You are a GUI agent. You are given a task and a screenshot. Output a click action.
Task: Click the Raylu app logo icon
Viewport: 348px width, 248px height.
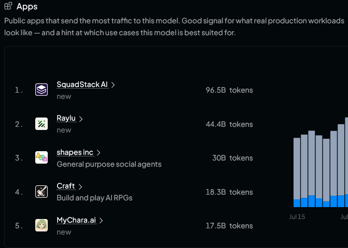pos(41,124)
